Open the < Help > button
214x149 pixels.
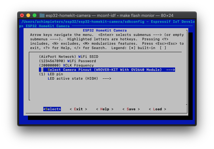[105, 109]
